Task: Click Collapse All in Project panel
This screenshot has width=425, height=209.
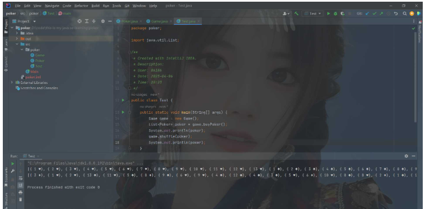Action: point(94,21)
